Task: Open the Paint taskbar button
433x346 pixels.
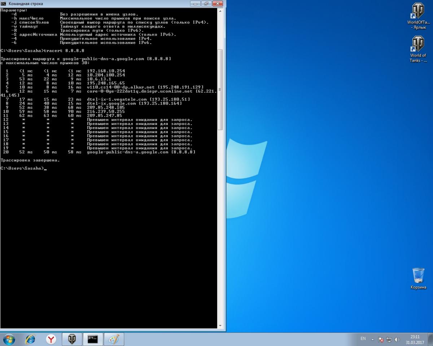Action: [x=114, y=339]
